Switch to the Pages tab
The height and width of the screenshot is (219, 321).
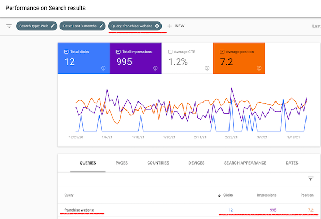click(121, 163)
